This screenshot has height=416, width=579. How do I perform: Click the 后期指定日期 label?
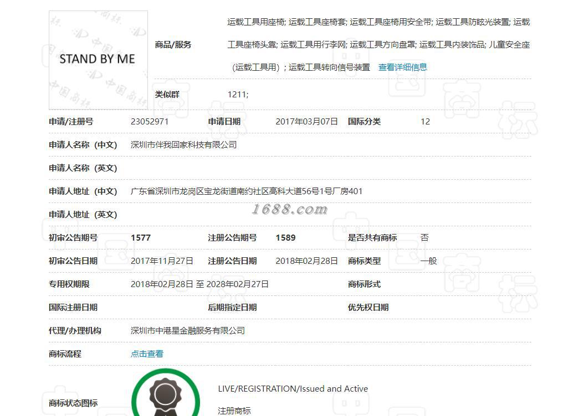click(x=232, y=308)
